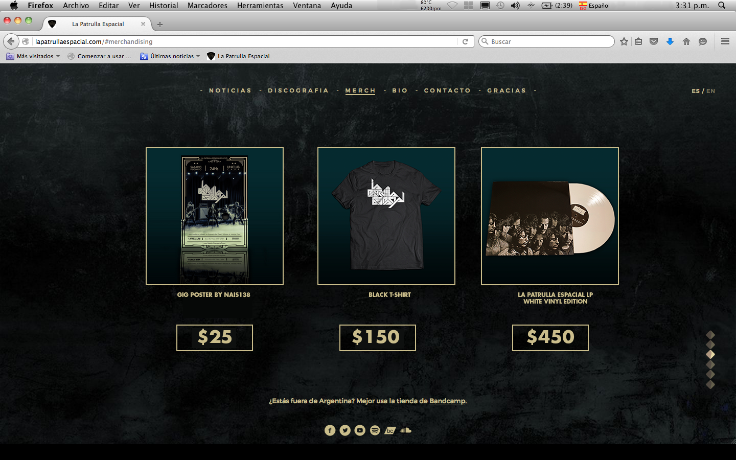The width and height of the screenshot is (736, 460).
Task: Bookmark page with the star icon
Action: tap(624, 41)
